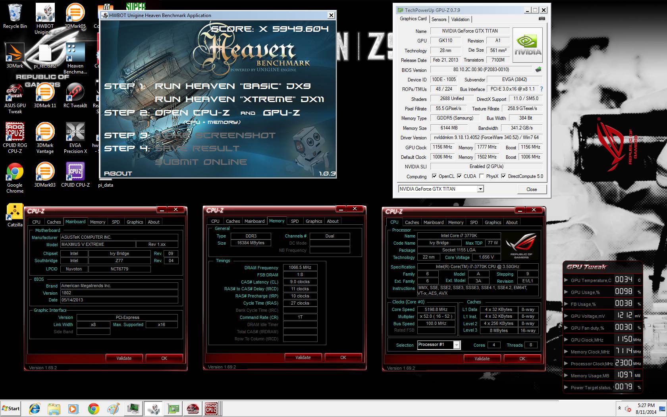Open GPU selection dropdown in GPU-Z
This screenshot has height=417, width=667.
(x=480, y=189)
